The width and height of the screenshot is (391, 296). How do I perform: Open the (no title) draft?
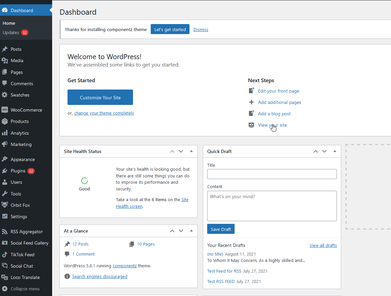(215, 254)
